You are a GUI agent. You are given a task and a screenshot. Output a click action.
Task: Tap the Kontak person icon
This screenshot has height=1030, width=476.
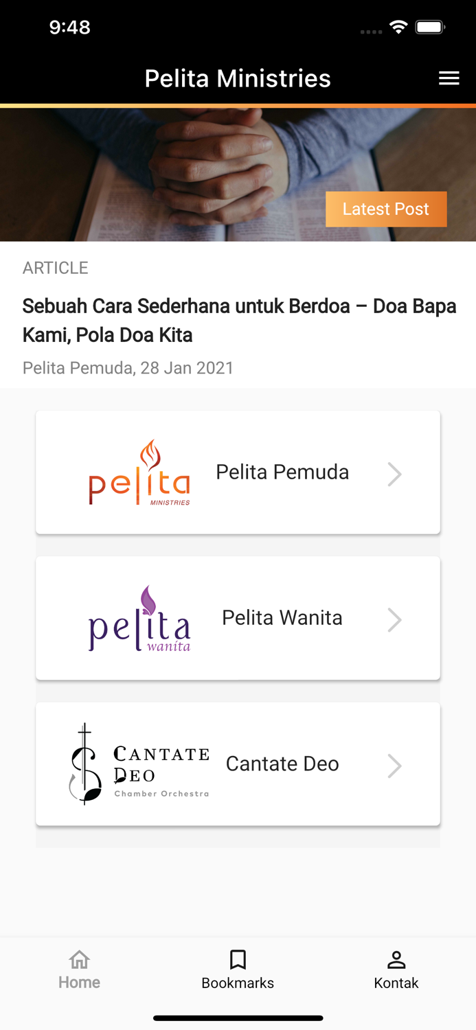click(x=396, y=958)
